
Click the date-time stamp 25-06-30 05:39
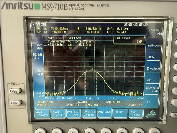click(x=136, y=25)
